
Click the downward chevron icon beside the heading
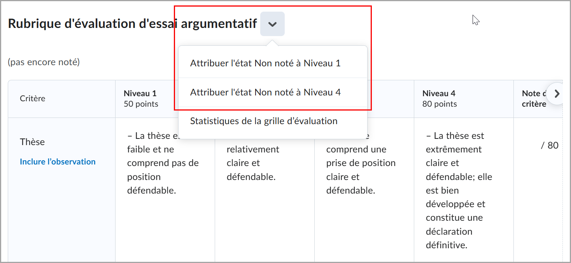point(272,24)
